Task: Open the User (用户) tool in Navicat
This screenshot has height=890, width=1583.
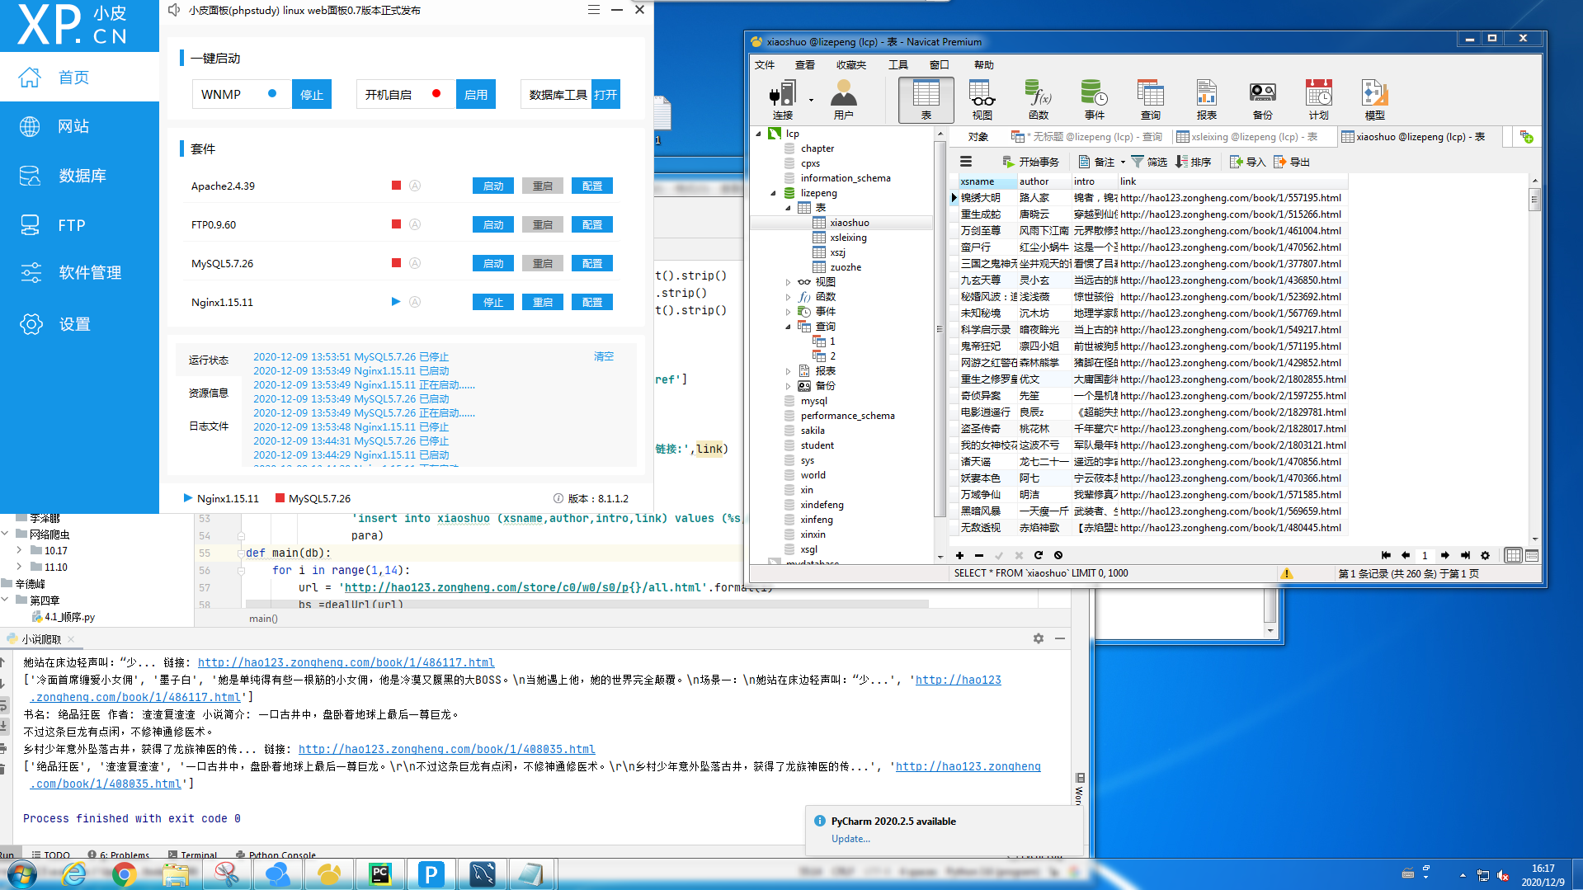Action: (843, 100)
